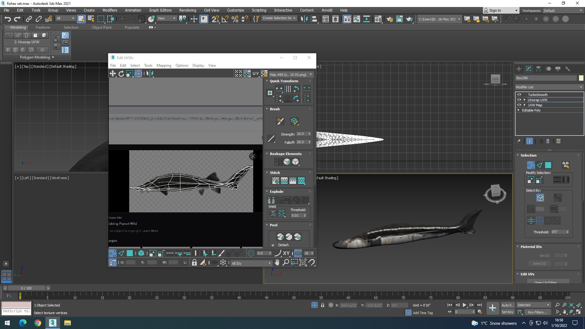Open the Rendering menu
Image resolution: width=585 pixels, height=329 pixels.
point(188,10)
